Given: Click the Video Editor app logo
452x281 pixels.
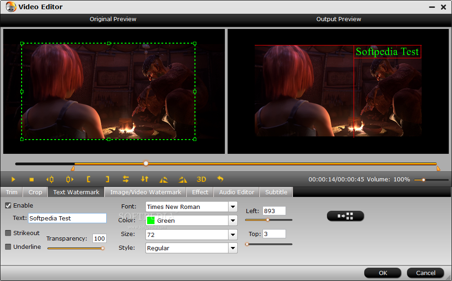Looking at the screenshot, I should click(x=11, y=6).
